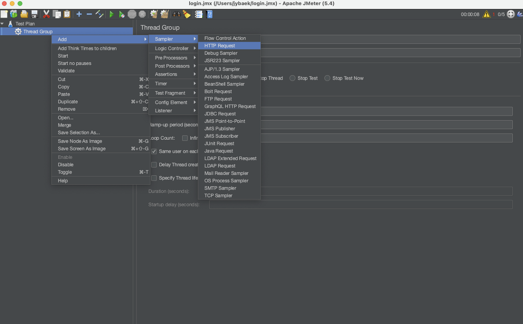Collapse the Test Plan tree node triangle
The image size is (523, 324).
tap(2, 24)
